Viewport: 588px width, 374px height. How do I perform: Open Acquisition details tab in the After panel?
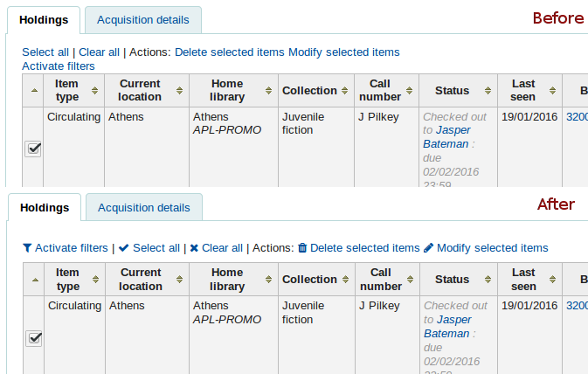tap(143, 208)
